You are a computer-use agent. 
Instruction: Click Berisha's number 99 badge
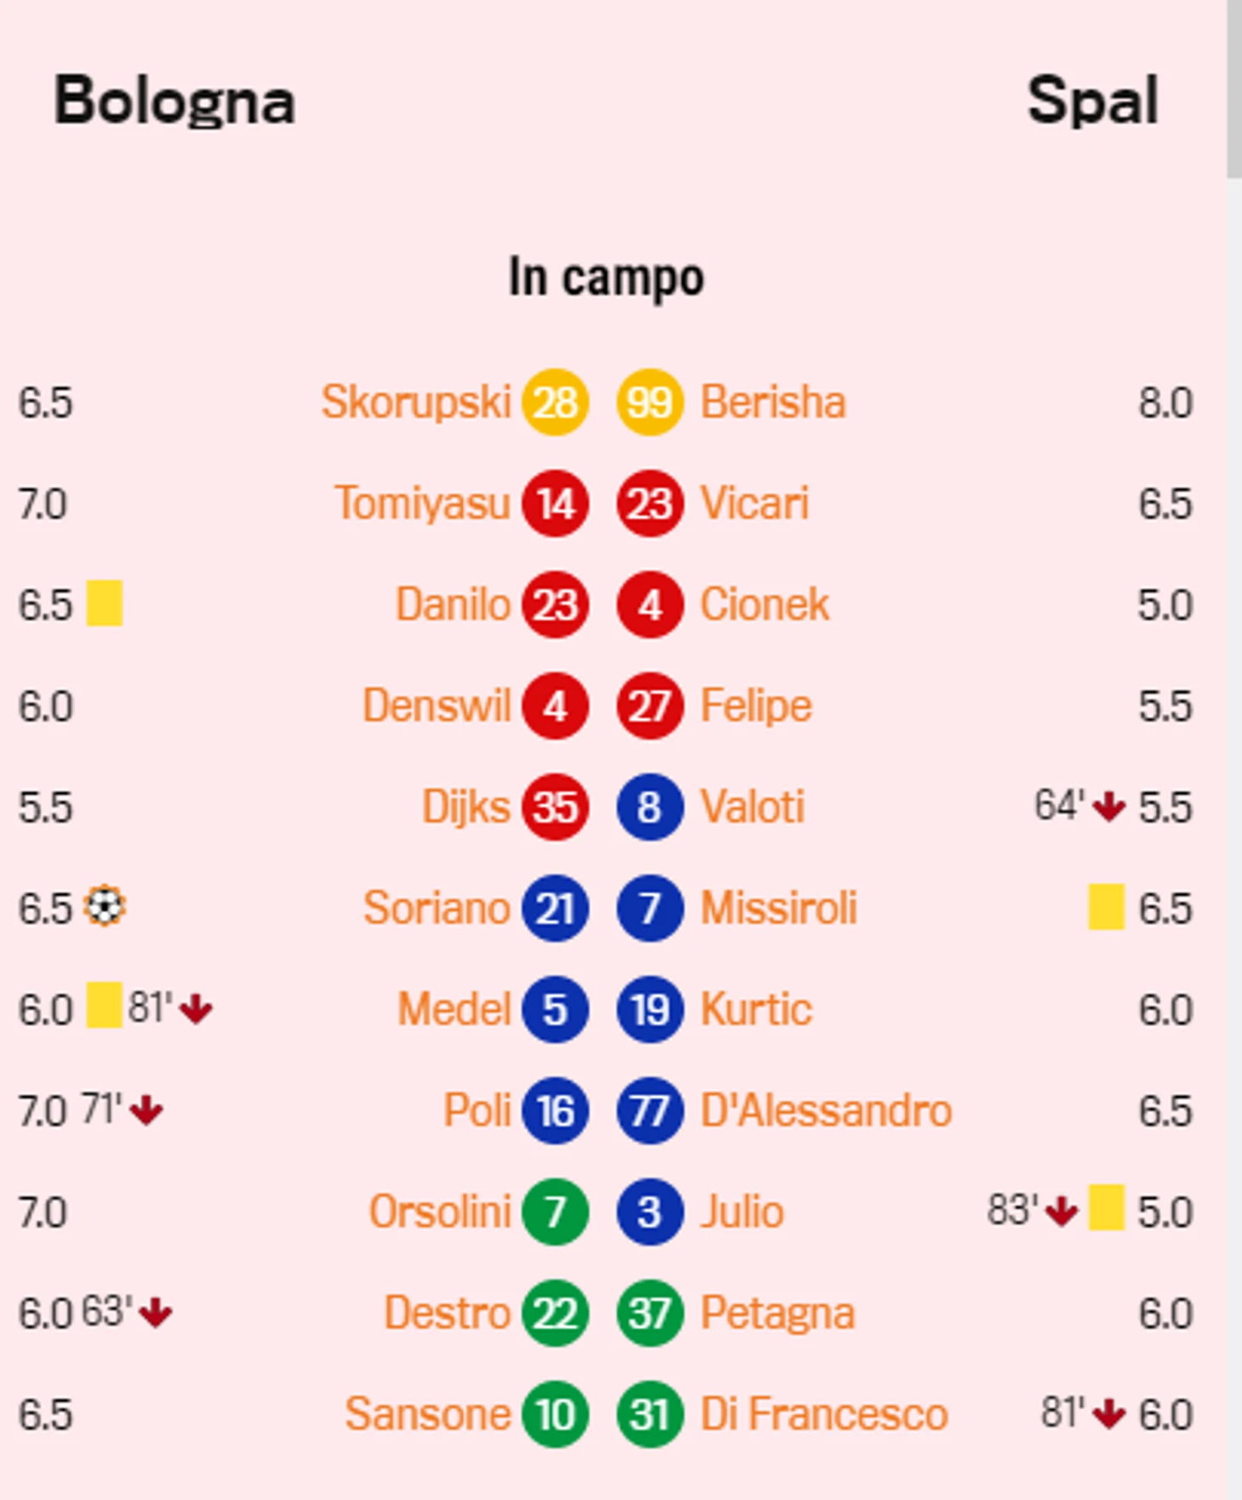tap(650, 402)
